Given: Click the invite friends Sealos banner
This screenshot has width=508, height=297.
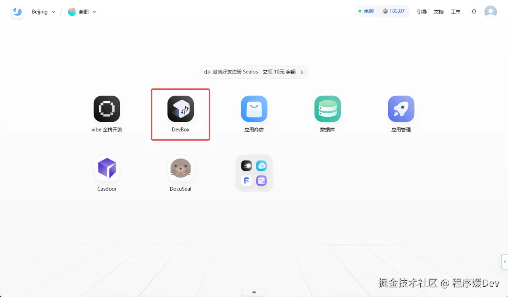Looking at the screenshot, I should (254, 72).
